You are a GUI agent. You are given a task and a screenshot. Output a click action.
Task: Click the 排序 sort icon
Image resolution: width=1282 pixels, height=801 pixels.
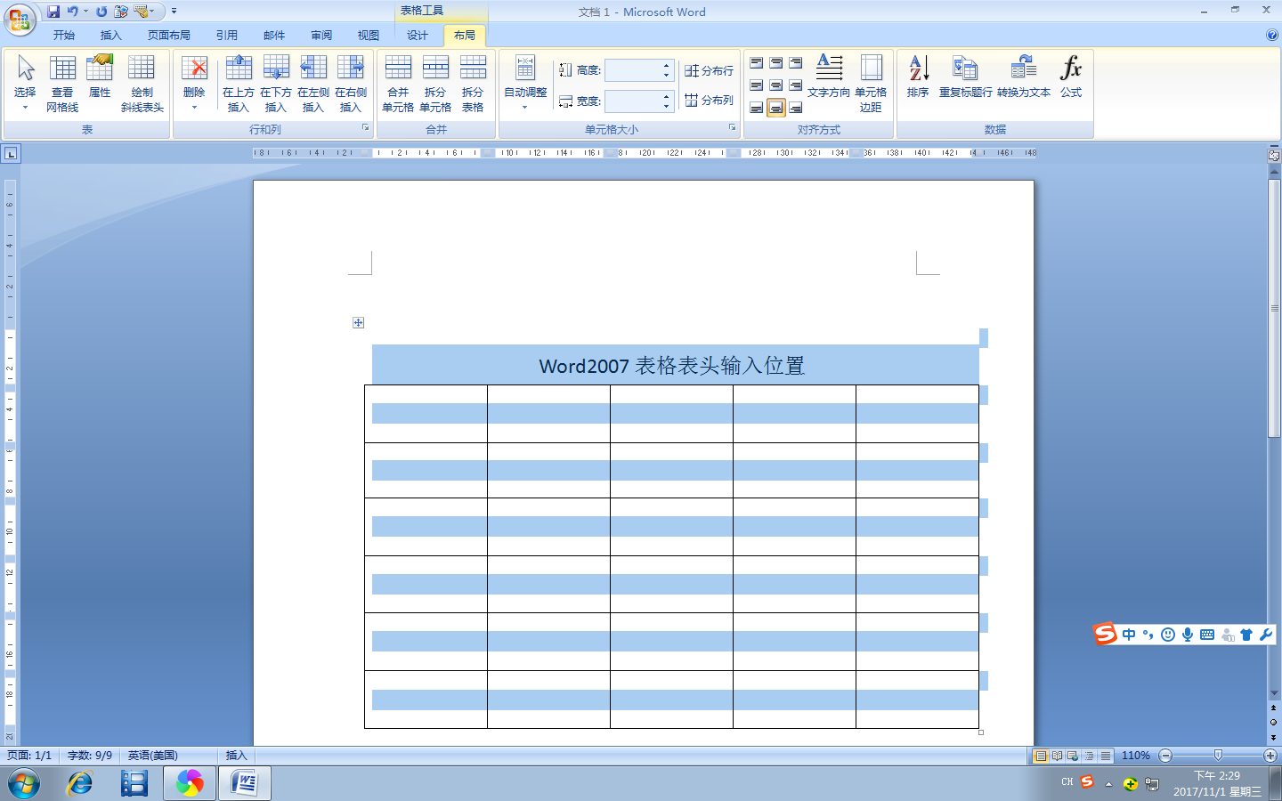pyautogui.click(x=918, y=80)
